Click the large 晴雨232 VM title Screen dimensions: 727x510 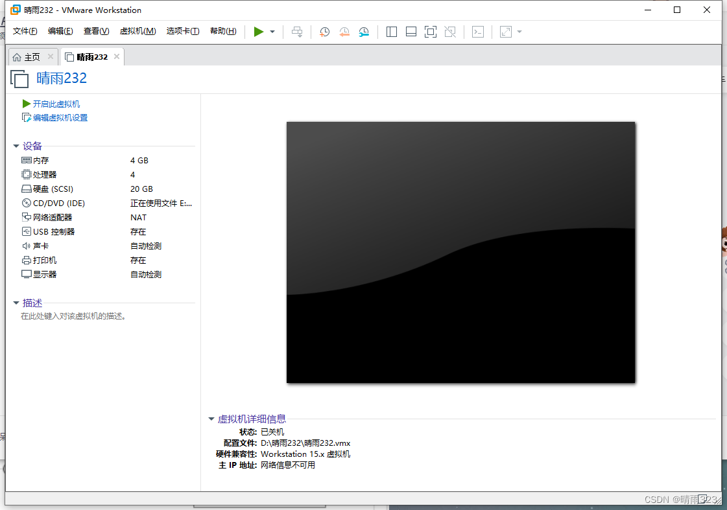(62, 78)
